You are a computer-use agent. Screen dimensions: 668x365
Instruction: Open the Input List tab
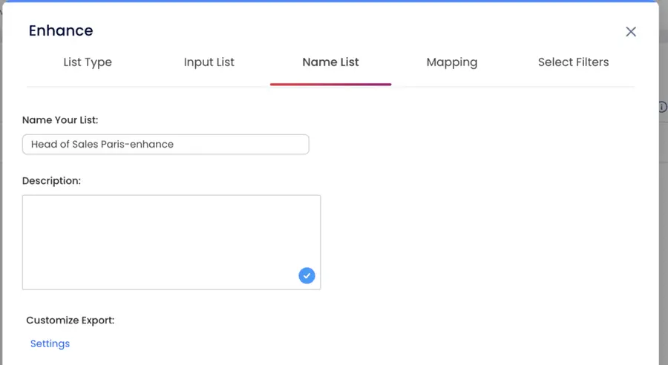click(209, 62)
